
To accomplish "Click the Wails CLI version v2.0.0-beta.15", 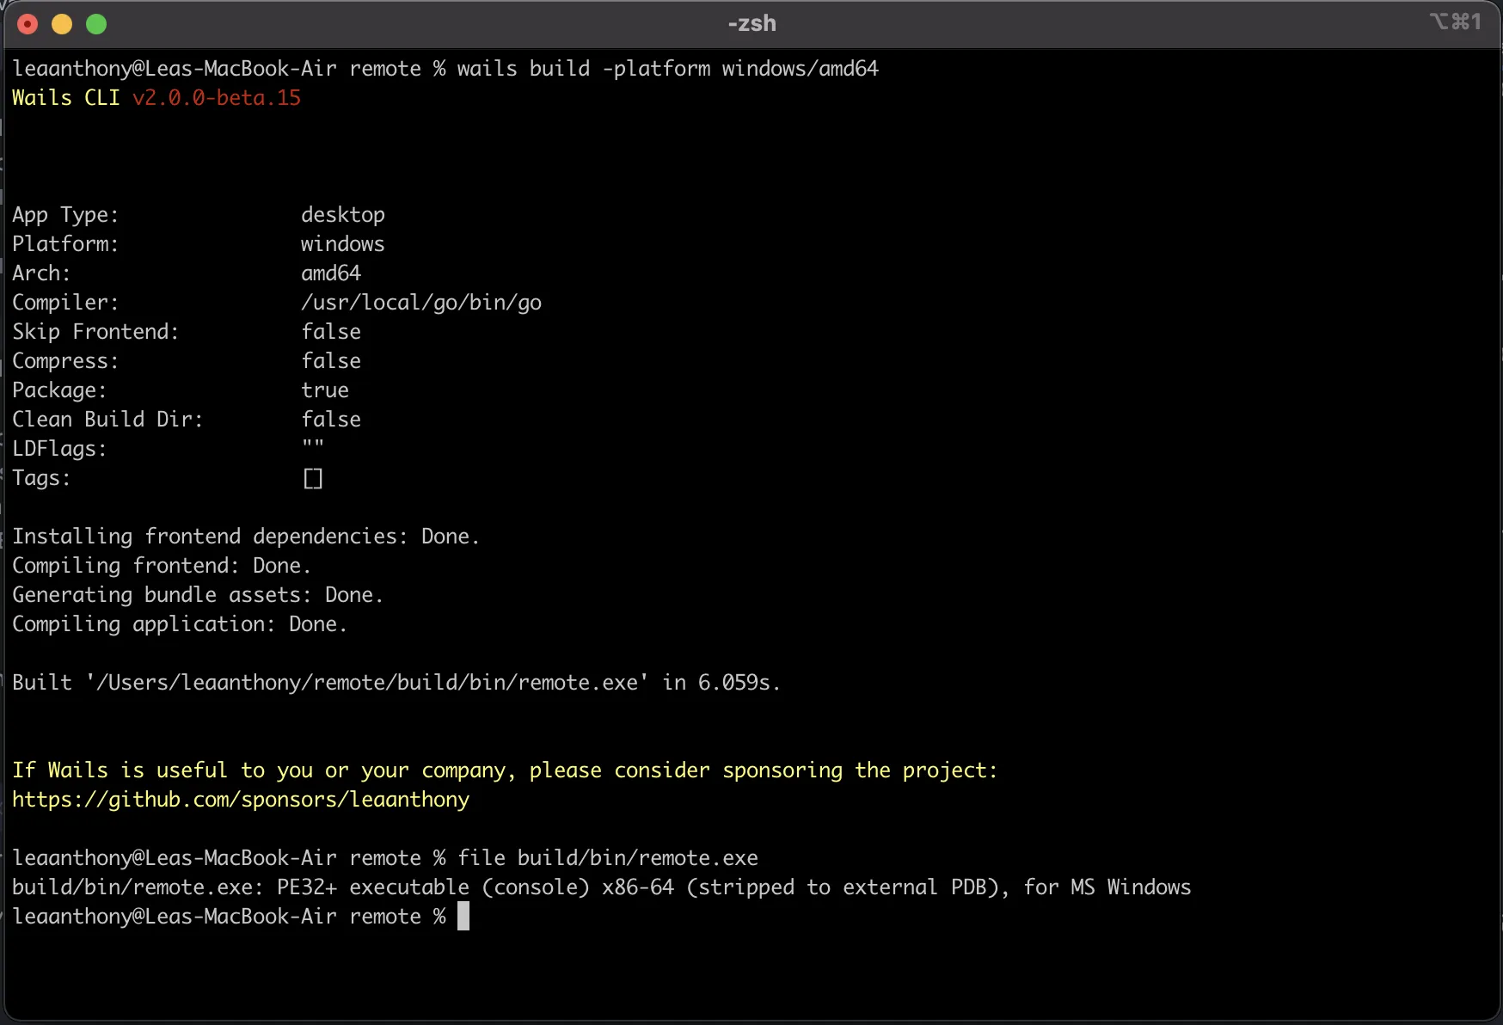I will coord(217,97).
